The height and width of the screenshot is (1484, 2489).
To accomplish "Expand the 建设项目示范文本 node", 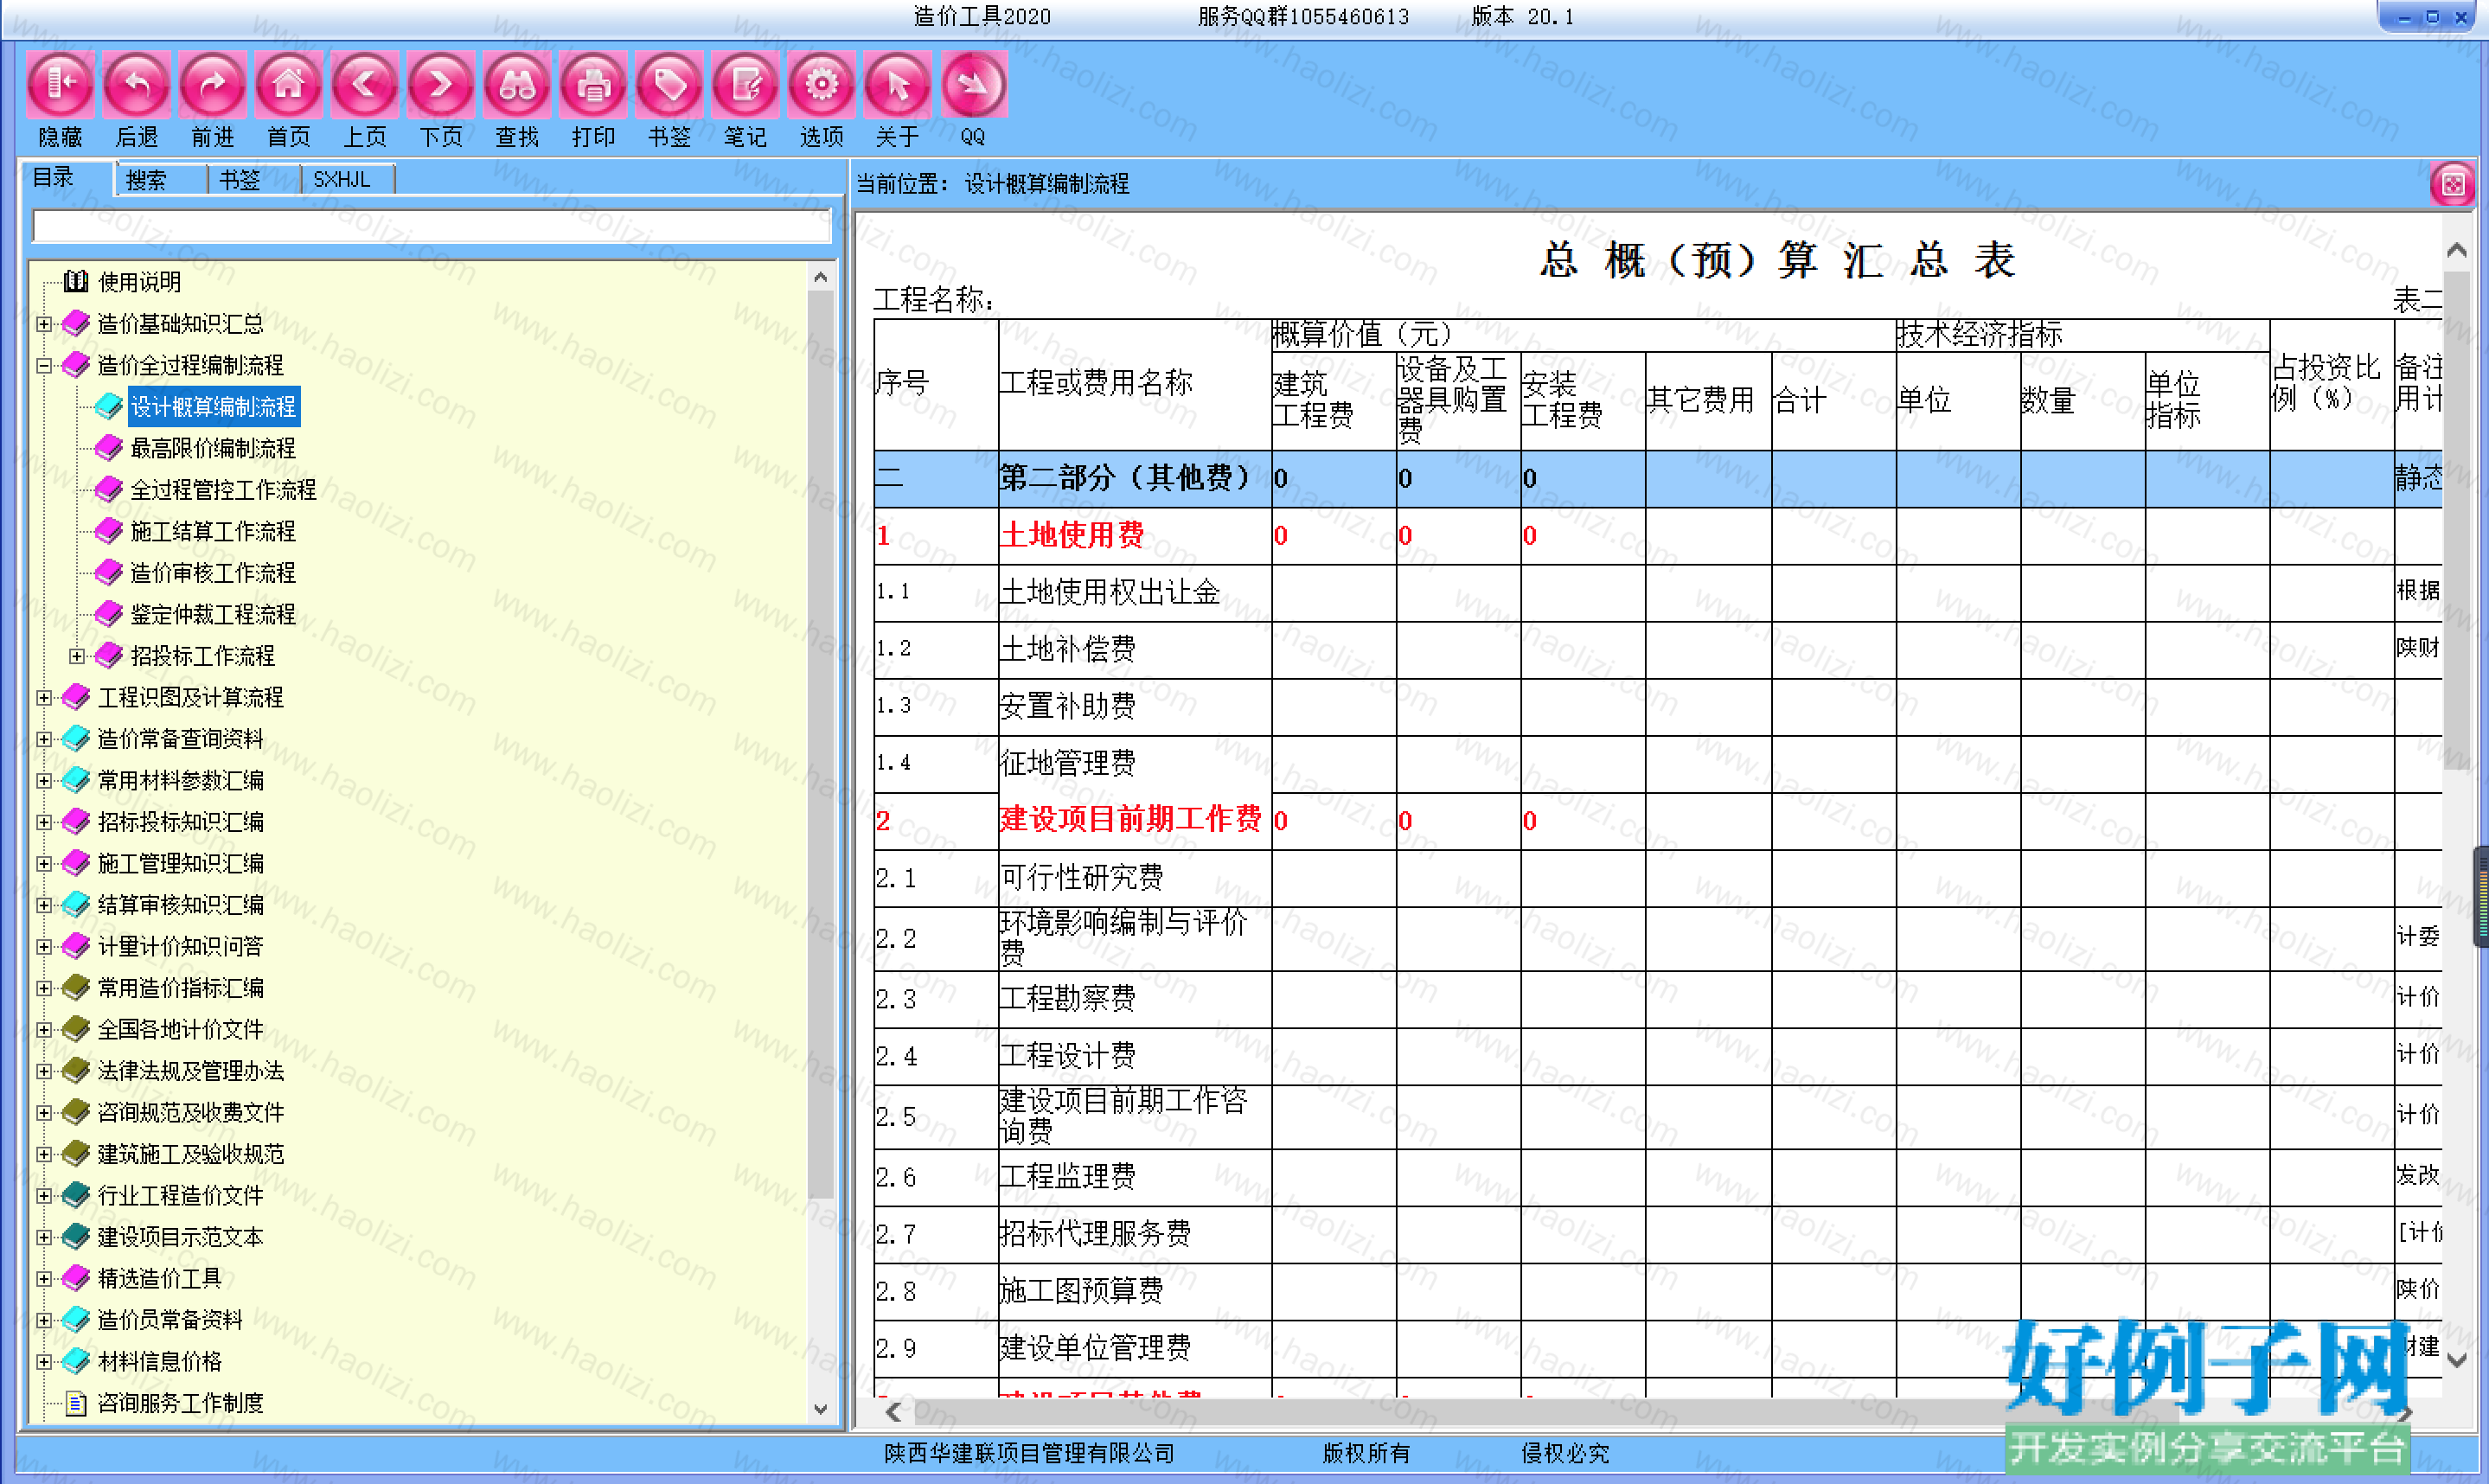I will [44, 1237].
